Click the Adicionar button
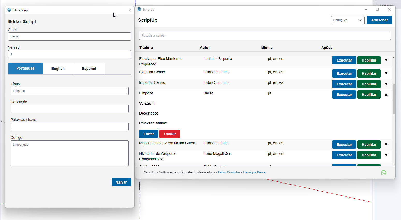This screenshot has width=401, height=220. (x=379, y=20)
